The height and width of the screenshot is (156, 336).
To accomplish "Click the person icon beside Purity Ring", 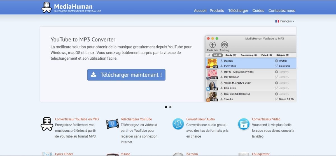I will [x=221, y=66].
